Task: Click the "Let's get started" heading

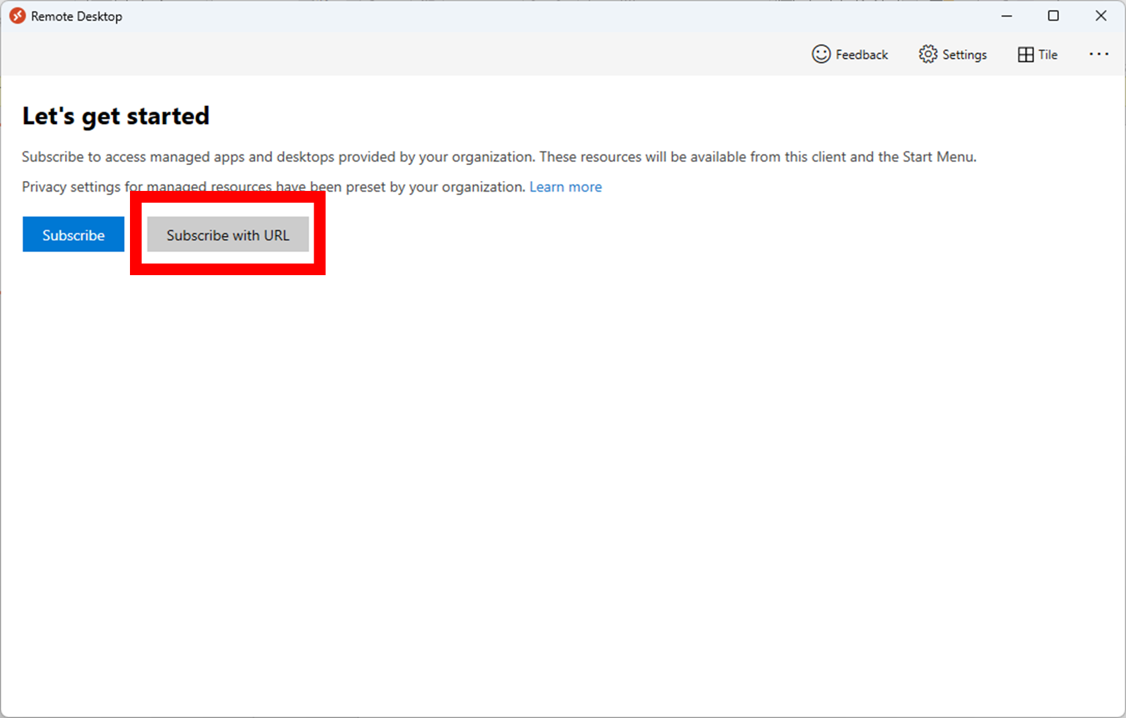Action: [x=116, y=116]
